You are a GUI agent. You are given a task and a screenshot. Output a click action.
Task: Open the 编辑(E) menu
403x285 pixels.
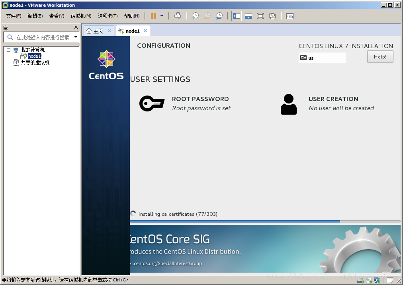(35, 16)
